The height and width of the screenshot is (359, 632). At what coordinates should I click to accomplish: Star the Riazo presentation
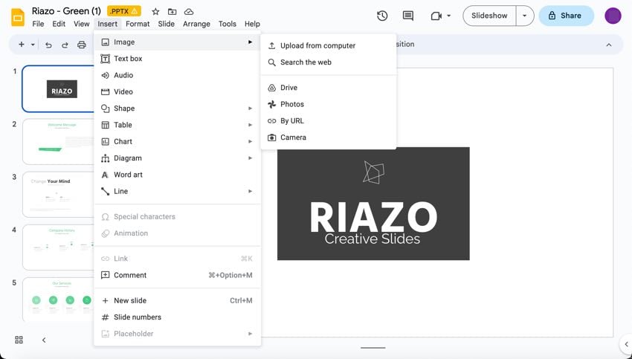click(x=155, y=12)
